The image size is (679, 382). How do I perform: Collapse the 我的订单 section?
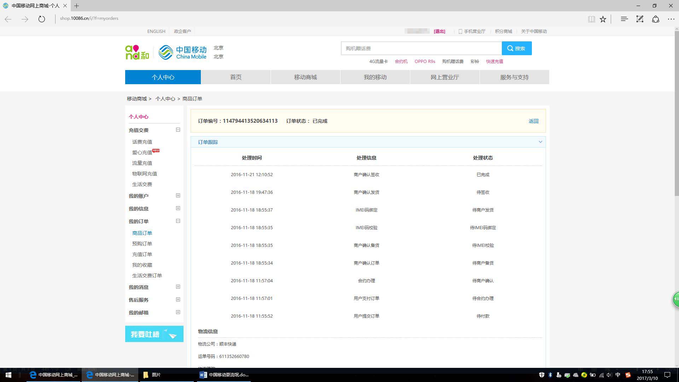pyautogui.click(x=178, y=221)
